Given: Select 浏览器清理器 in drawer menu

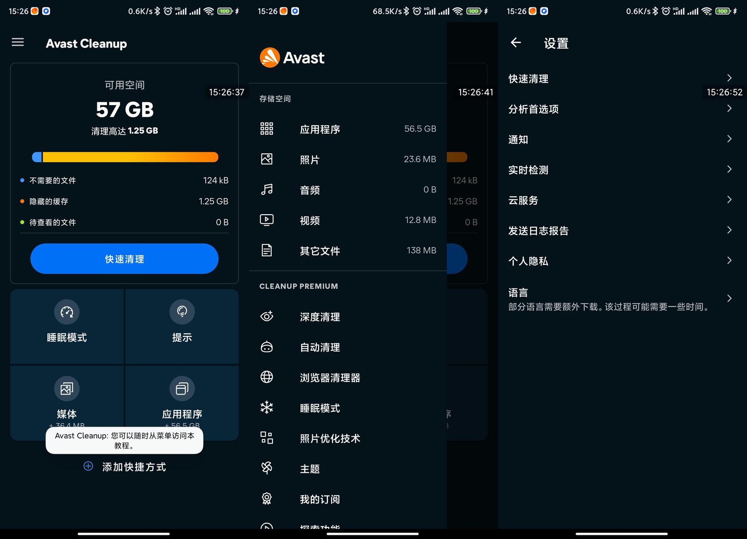Looking at the screenshot, I should [x=348, y=377].
